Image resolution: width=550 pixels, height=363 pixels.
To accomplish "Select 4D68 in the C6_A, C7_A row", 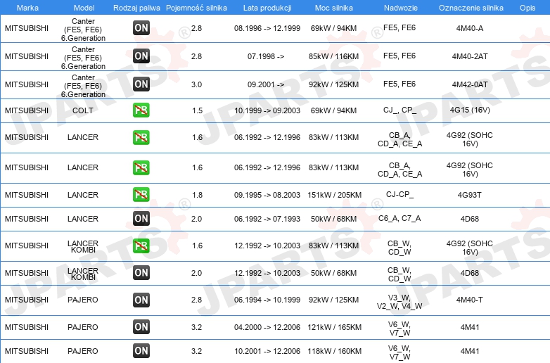I will [470, 219].
